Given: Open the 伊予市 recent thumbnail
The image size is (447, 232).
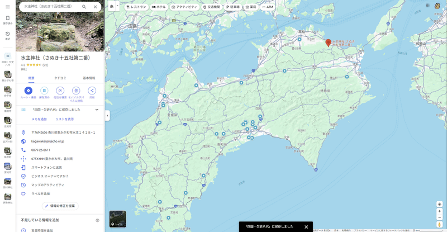Looking at the screenshot, I should pyautogui.click(x=8, y=92).
